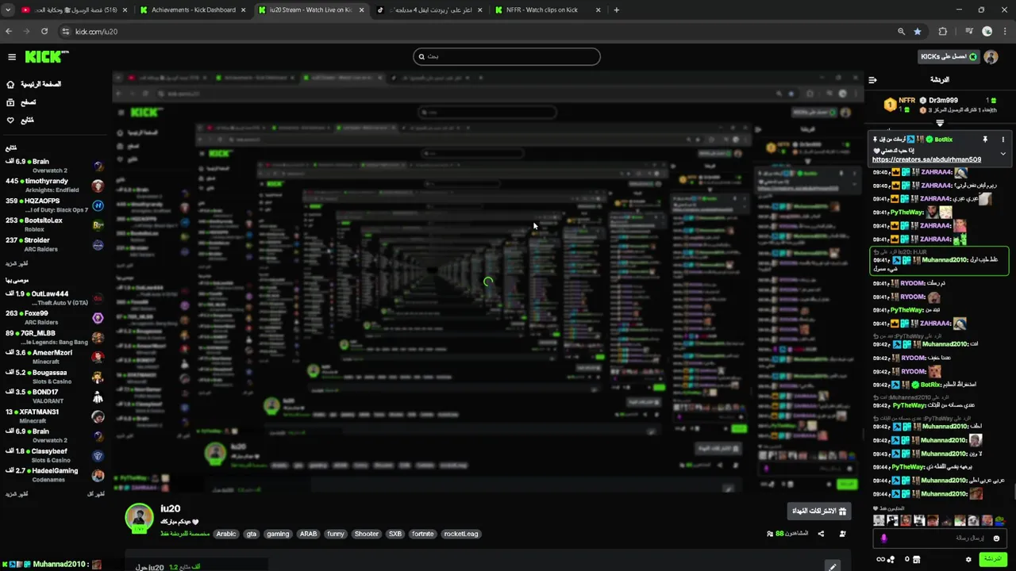The height and width of the screenshot is (571, 1016).
Task: Open XFATMAN31 Minecraft channel
Action: (x=54, y=416)
